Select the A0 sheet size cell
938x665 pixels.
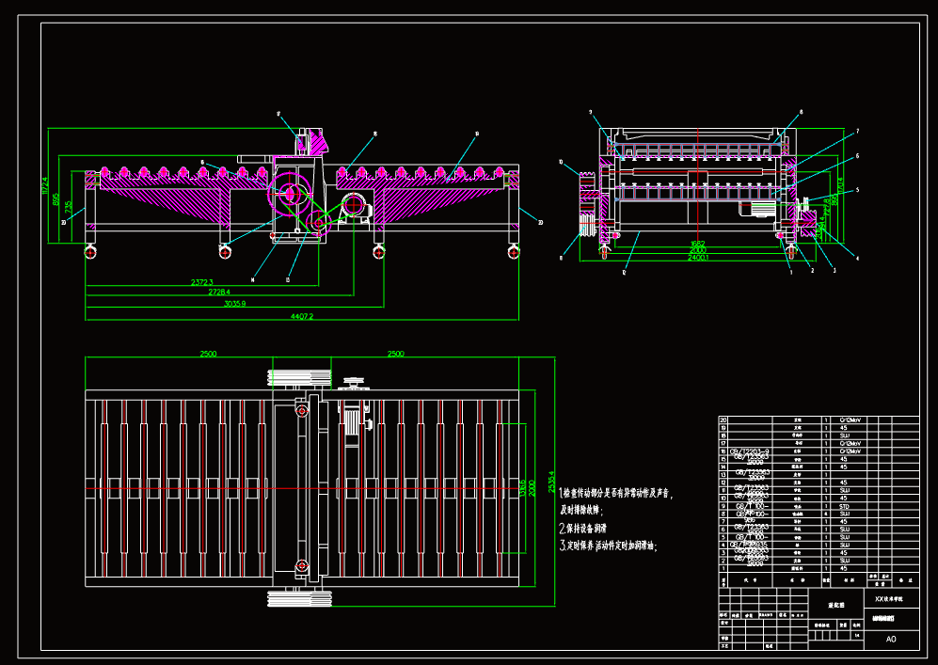pyautogui.click(x=891, y=640)
